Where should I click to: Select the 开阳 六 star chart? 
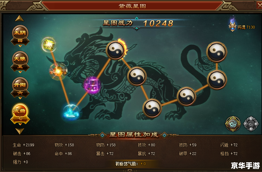[20, 88]
